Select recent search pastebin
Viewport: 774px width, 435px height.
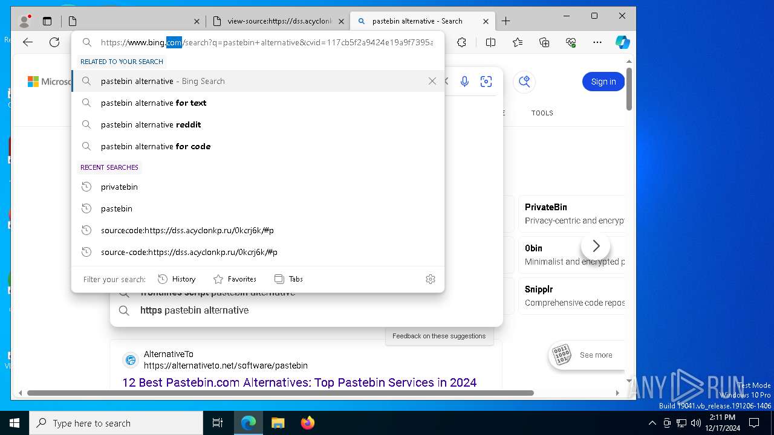[258, 208]
